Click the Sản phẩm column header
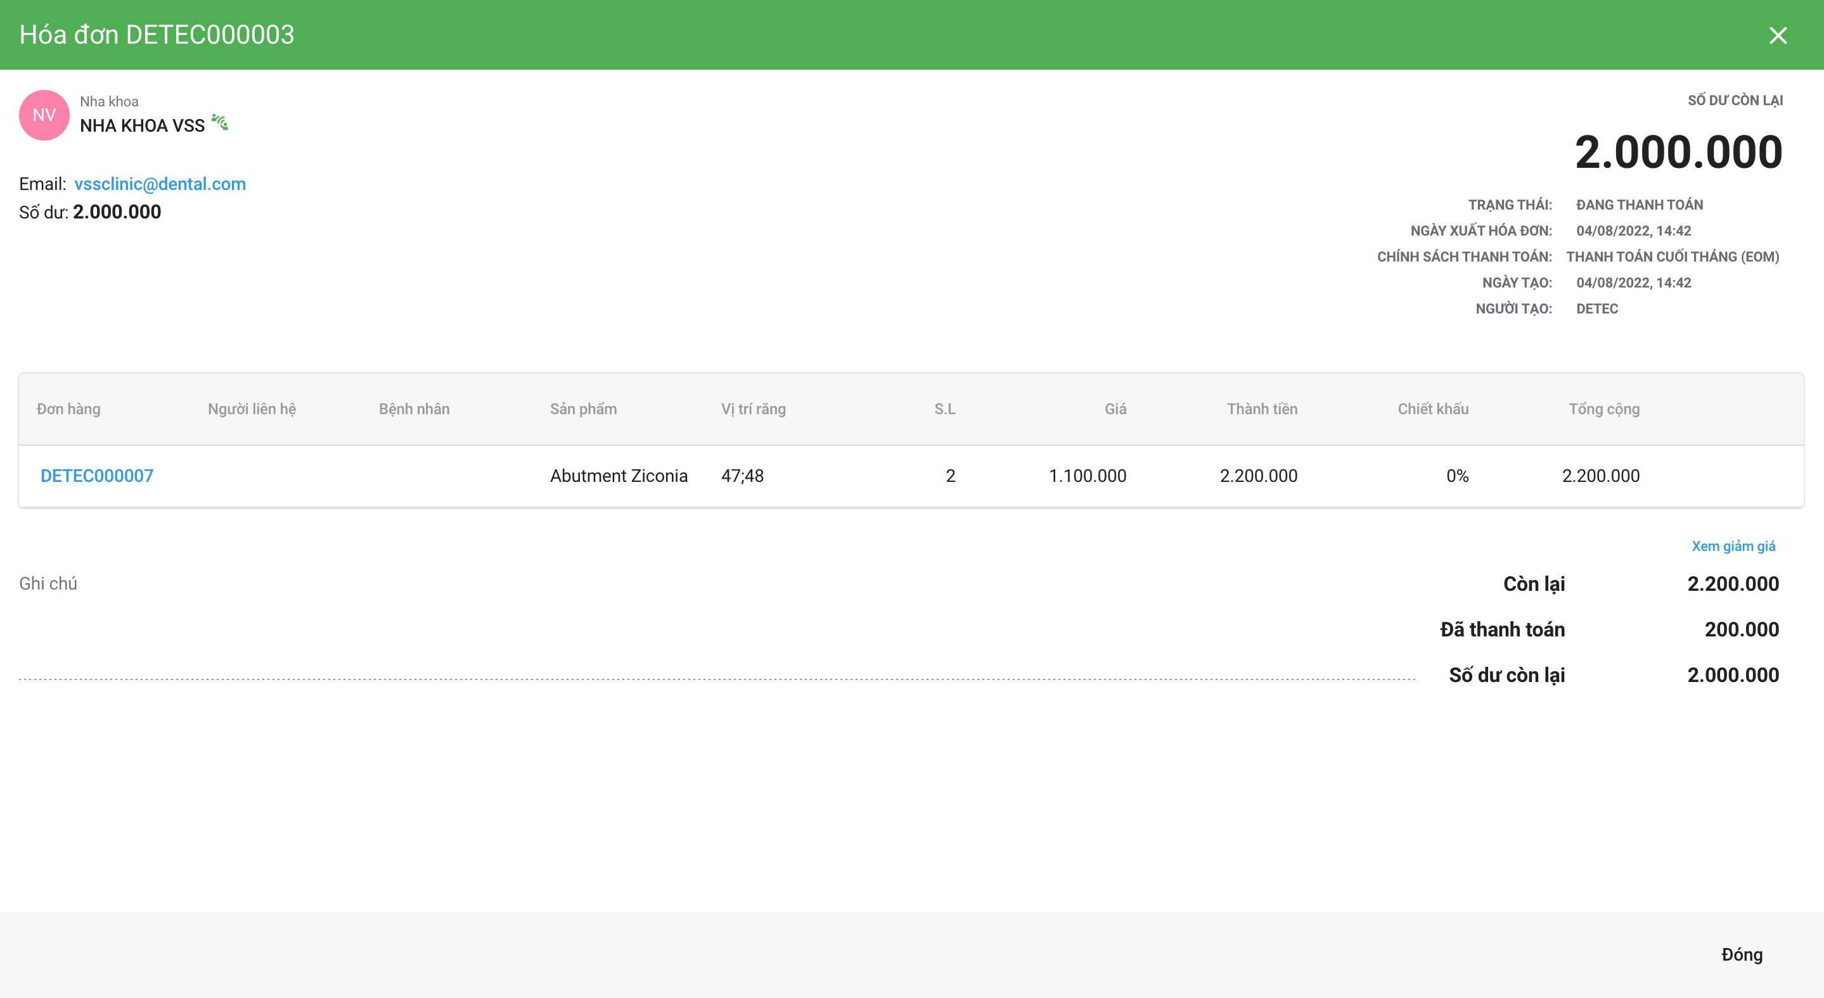 click(x=584, y=409)
